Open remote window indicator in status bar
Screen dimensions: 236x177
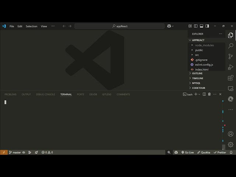tap(4, 152)
